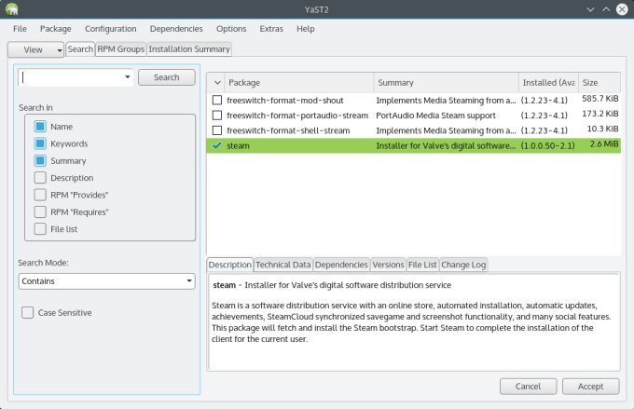Open the Dependencies menu
This screenshot has width=634, height=409.
pos(176,29)
